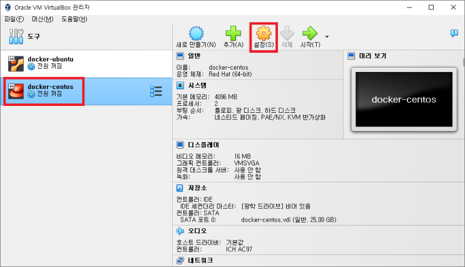The width and height of the screenshot is (465, 267).
Task: Click the Storage (저장소) section icon
Action: (x=180, y=188)
